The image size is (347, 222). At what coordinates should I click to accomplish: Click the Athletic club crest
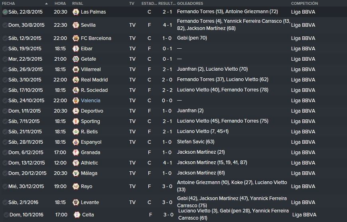[76, 163]
